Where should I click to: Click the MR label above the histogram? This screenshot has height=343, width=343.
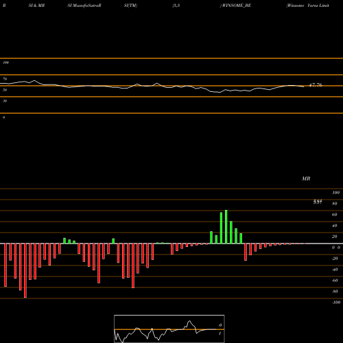tap(306, 178)
